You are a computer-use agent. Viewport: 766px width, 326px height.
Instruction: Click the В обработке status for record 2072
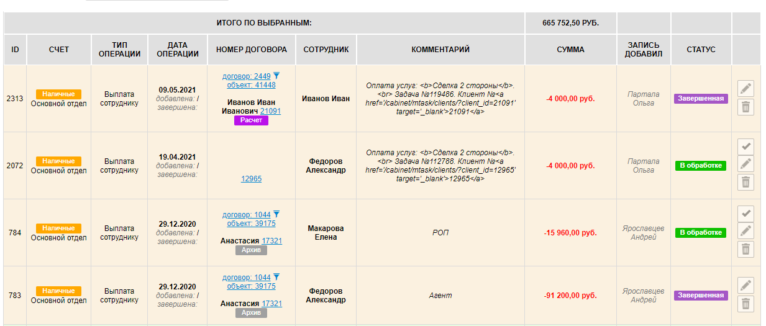tap(701, 165)
